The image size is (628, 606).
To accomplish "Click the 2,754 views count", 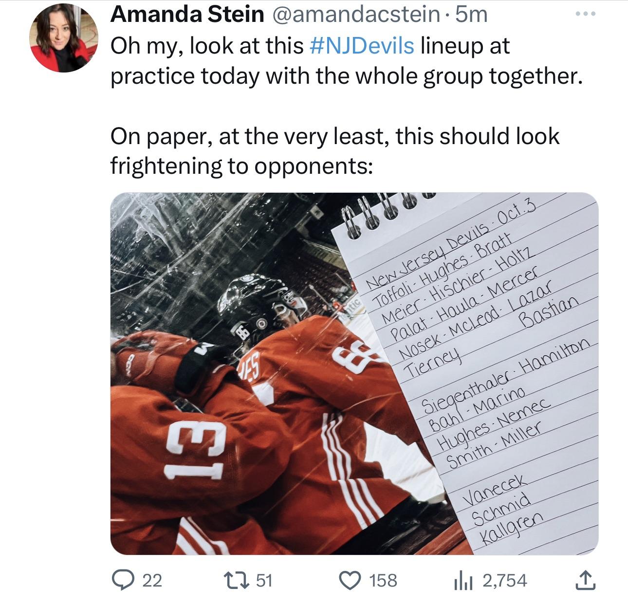I will 504,580.
